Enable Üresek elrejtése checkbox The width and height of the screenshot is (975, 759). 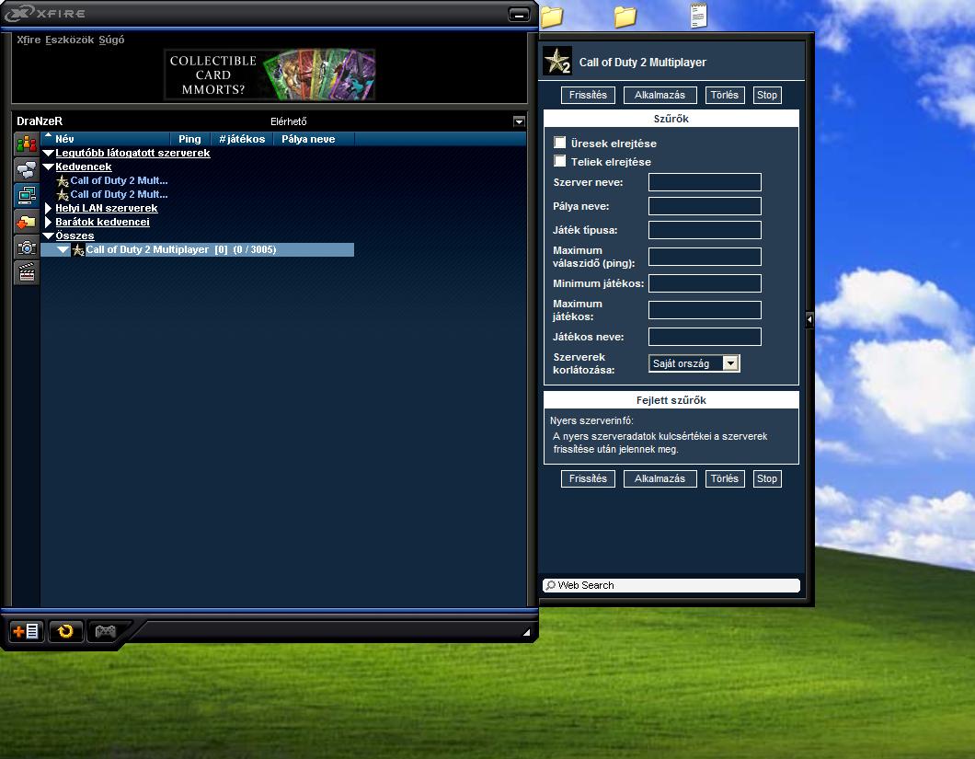tap(559, 143)
